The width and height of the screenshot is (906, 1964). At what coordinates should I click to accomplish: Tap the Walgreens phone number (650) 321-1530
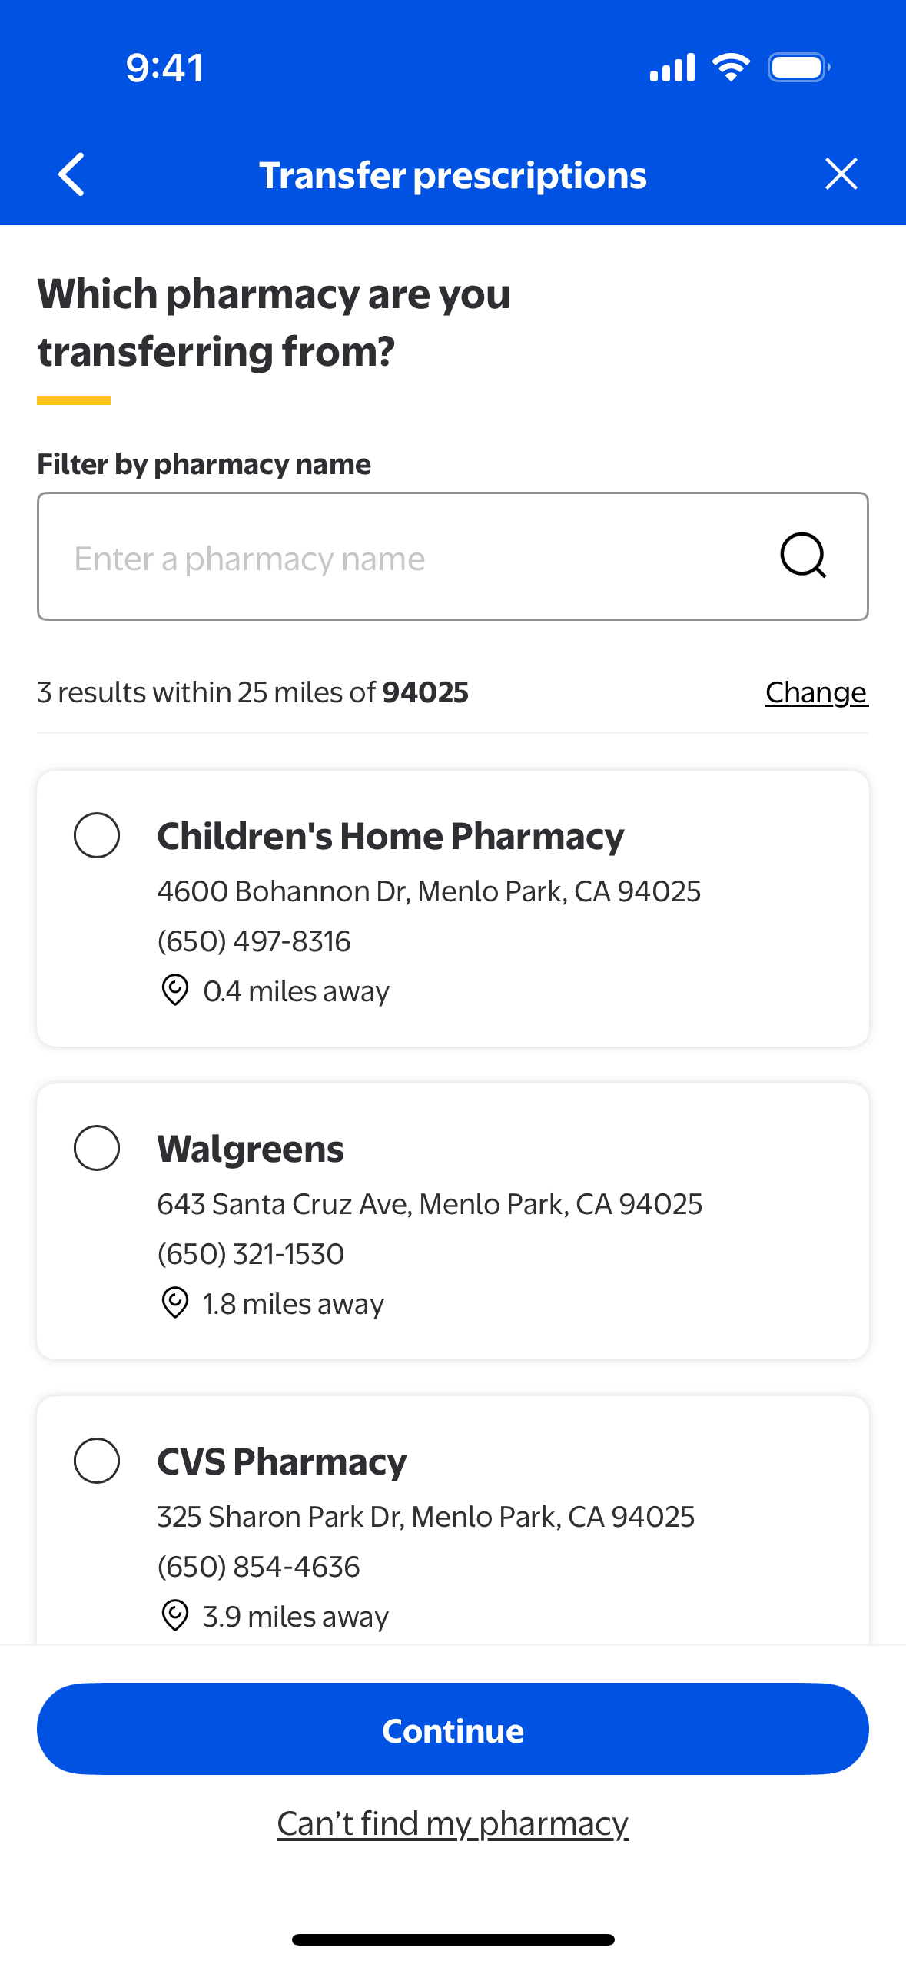pyautogui.click(x=251, y=1254)
